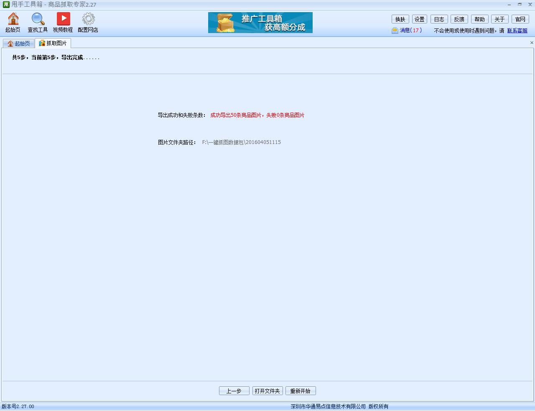The image size is (535, 411).
Task: Click the 设置 settings button
Action: click(419, 19)
